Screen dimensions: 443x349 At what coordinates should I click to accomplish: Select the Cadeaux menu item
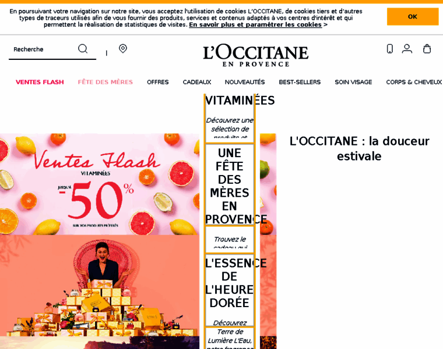point(197,82)
